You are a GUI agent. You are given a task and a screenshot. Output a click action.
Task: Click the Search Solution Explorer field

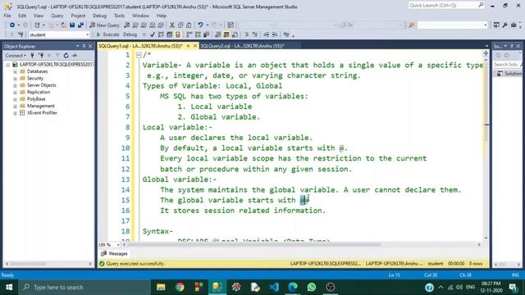tap(507, 64)
